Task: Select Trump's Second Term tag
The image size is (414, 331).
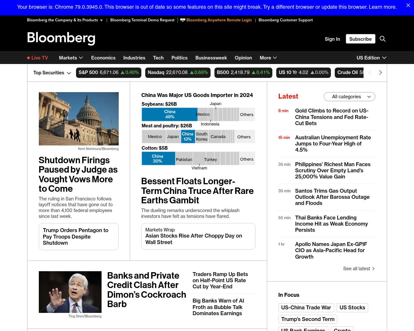Action: click(308, 319)
